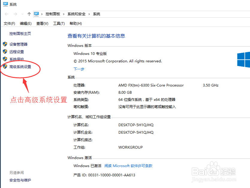250x188 pixels.
Task: Click shield icon beside 高级系统设置
Action: click(5, 67)
